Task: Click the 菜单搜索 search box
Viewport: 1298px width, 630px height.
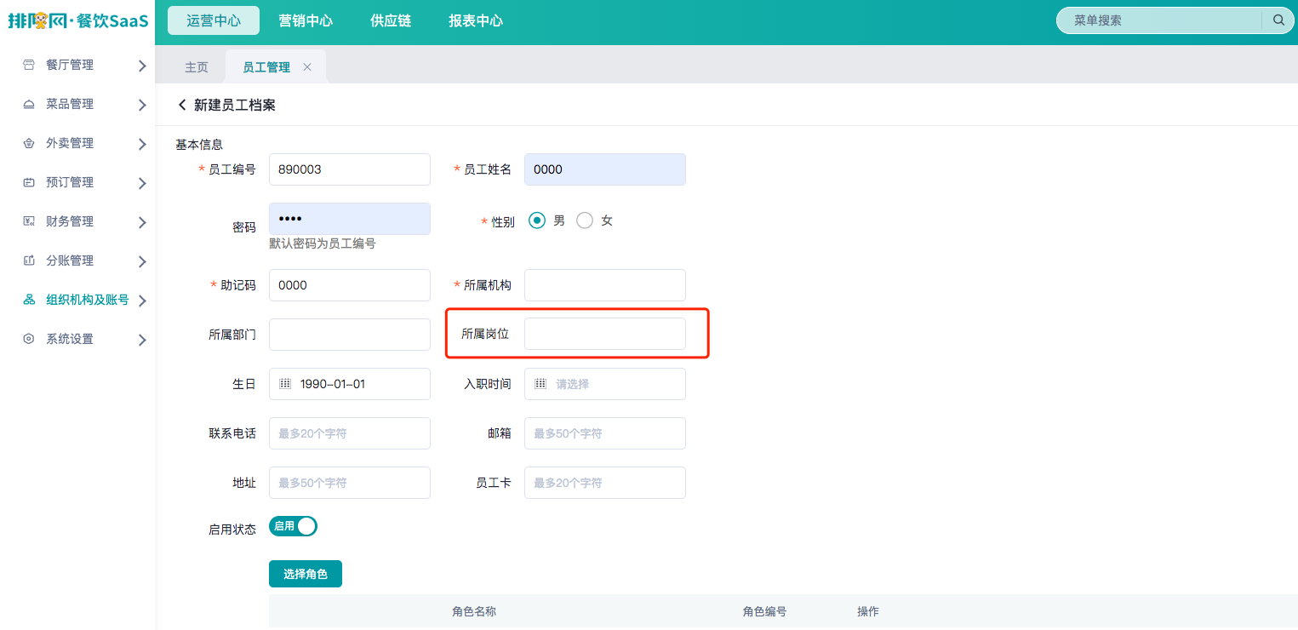Action: pos(1175,20)
